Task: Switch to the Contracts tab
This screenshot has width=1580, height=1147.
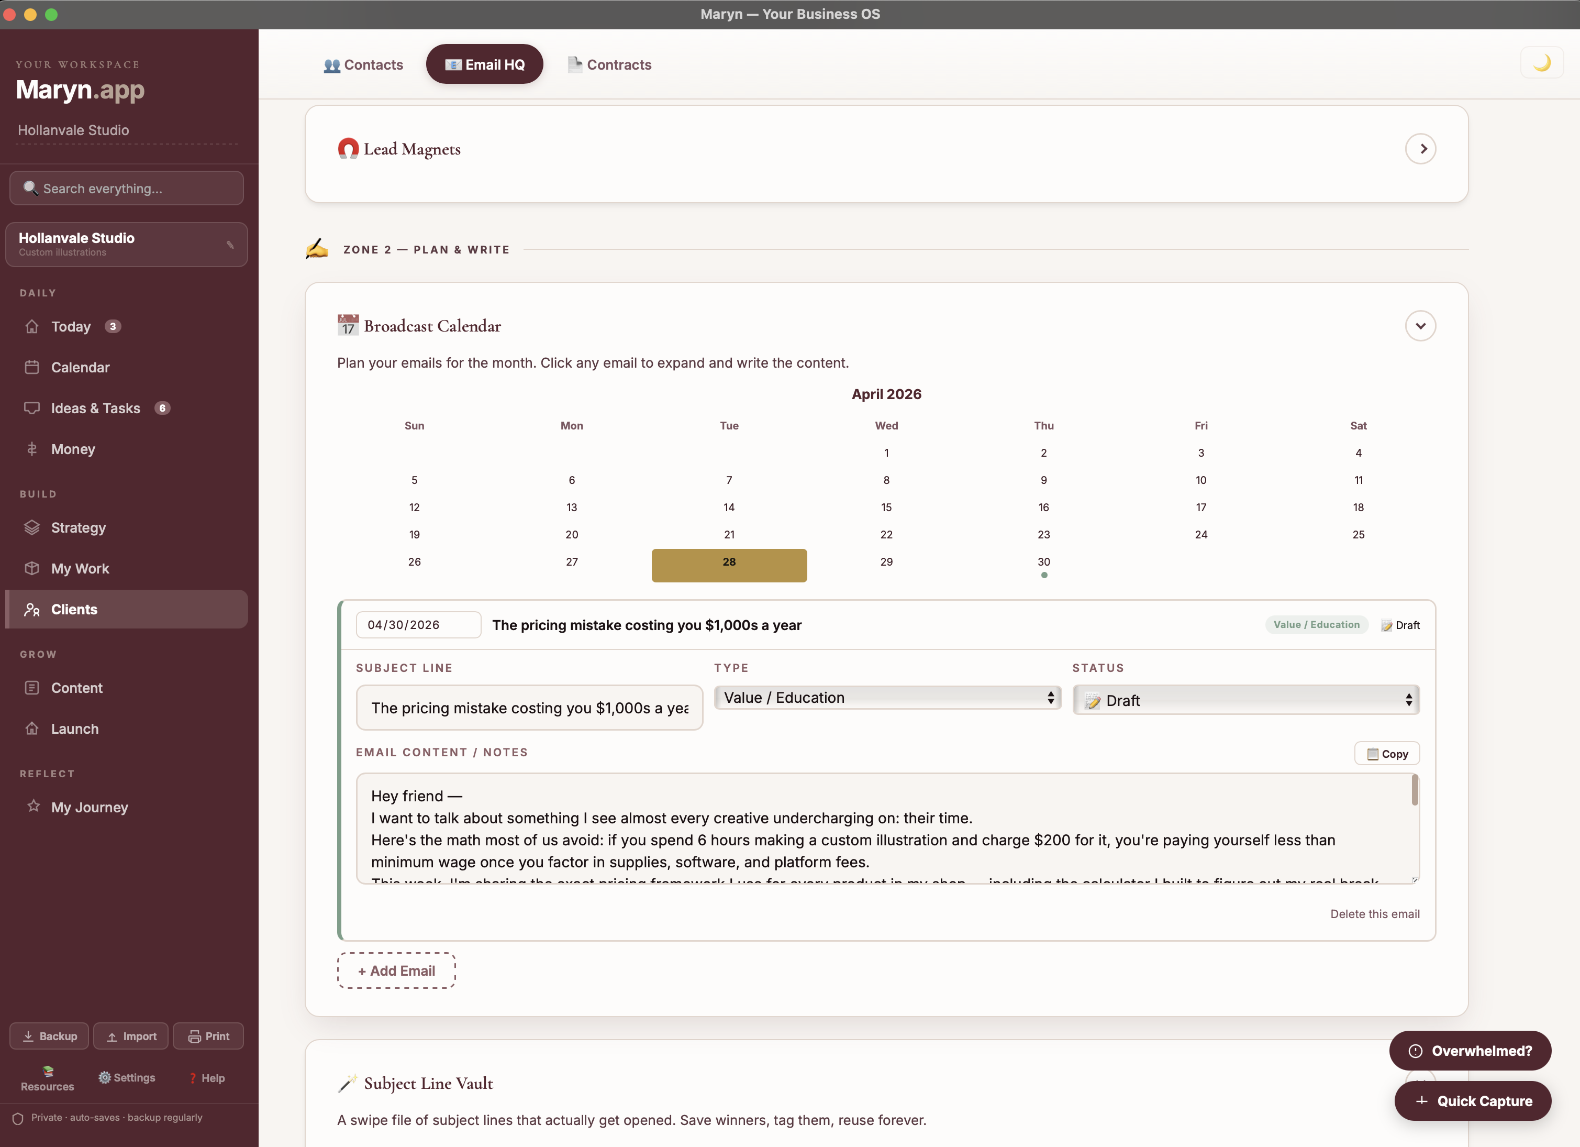Action: [x=609, y=64]
